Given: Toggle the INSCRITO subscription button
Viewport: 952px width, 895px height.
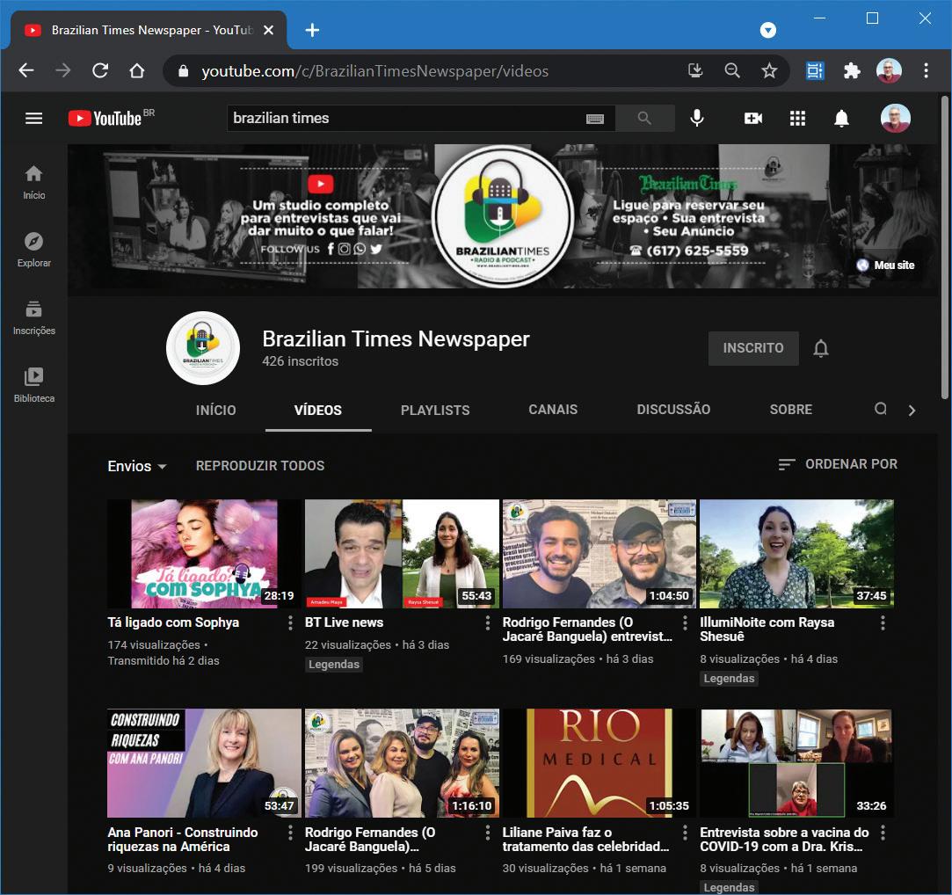Looking at the screenshot, I should coord(752,348).
